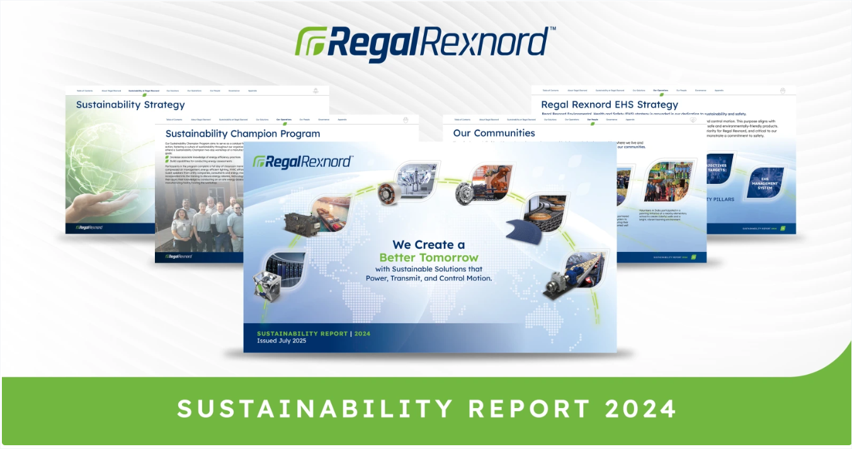Open Table of Contents on Sustainability Strategy page
The height and width of the screenshot is (449, 852).
84,91
